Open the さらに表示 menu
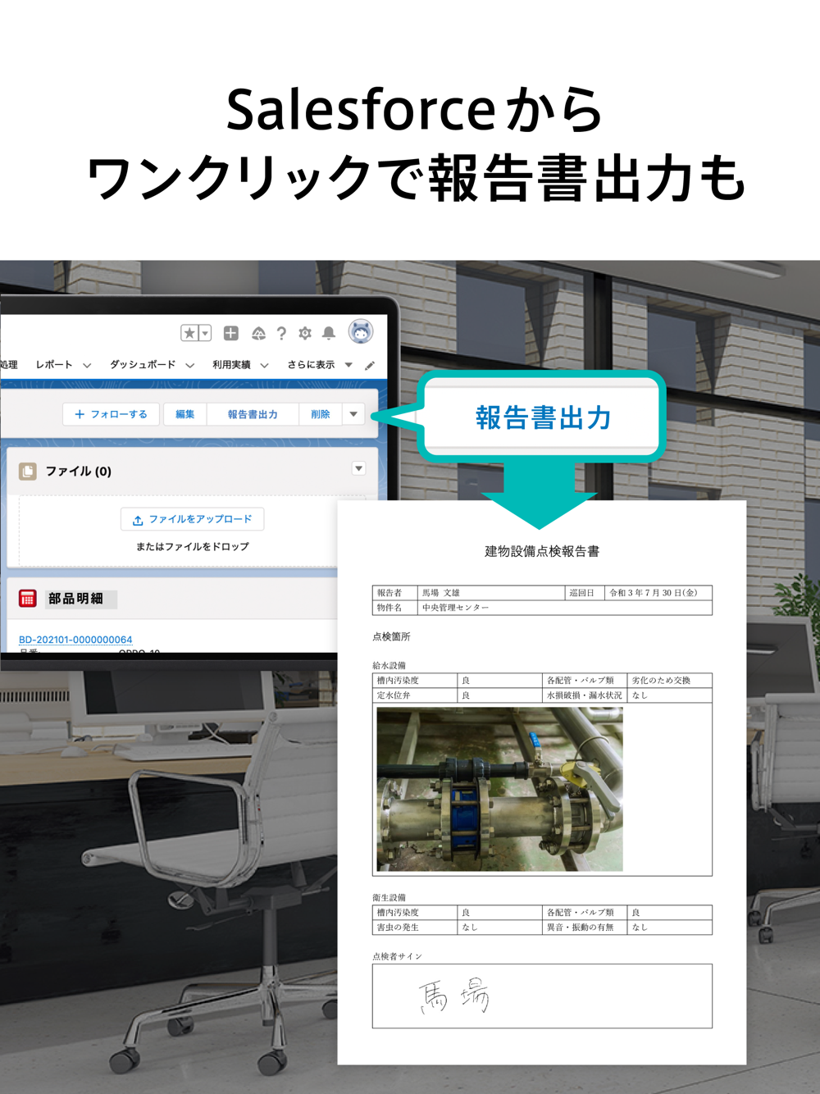 319,365
